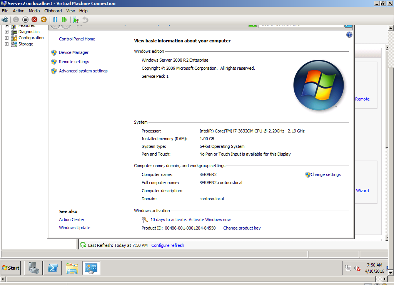Go to Control Panel Home
Viewport: 394px width, 285px height.
click(x=77, y=39)
